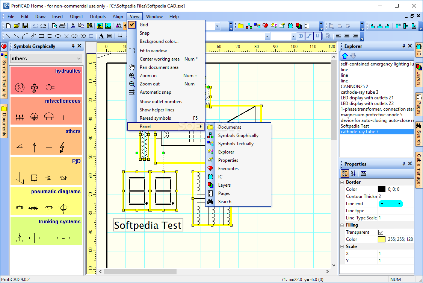The width and height of the screenshot is (423, 283).
Task: Toggle Bold text formatting button
Action: pyautogui.click(x=301, y=36)
